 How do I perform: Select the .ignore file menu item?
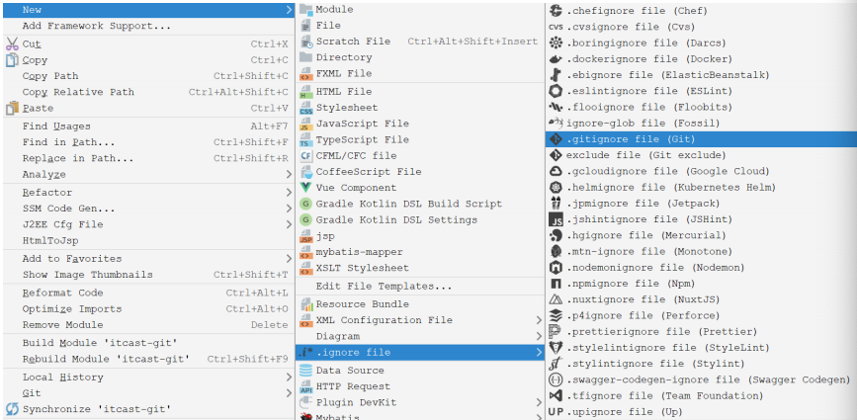point(420,353)
